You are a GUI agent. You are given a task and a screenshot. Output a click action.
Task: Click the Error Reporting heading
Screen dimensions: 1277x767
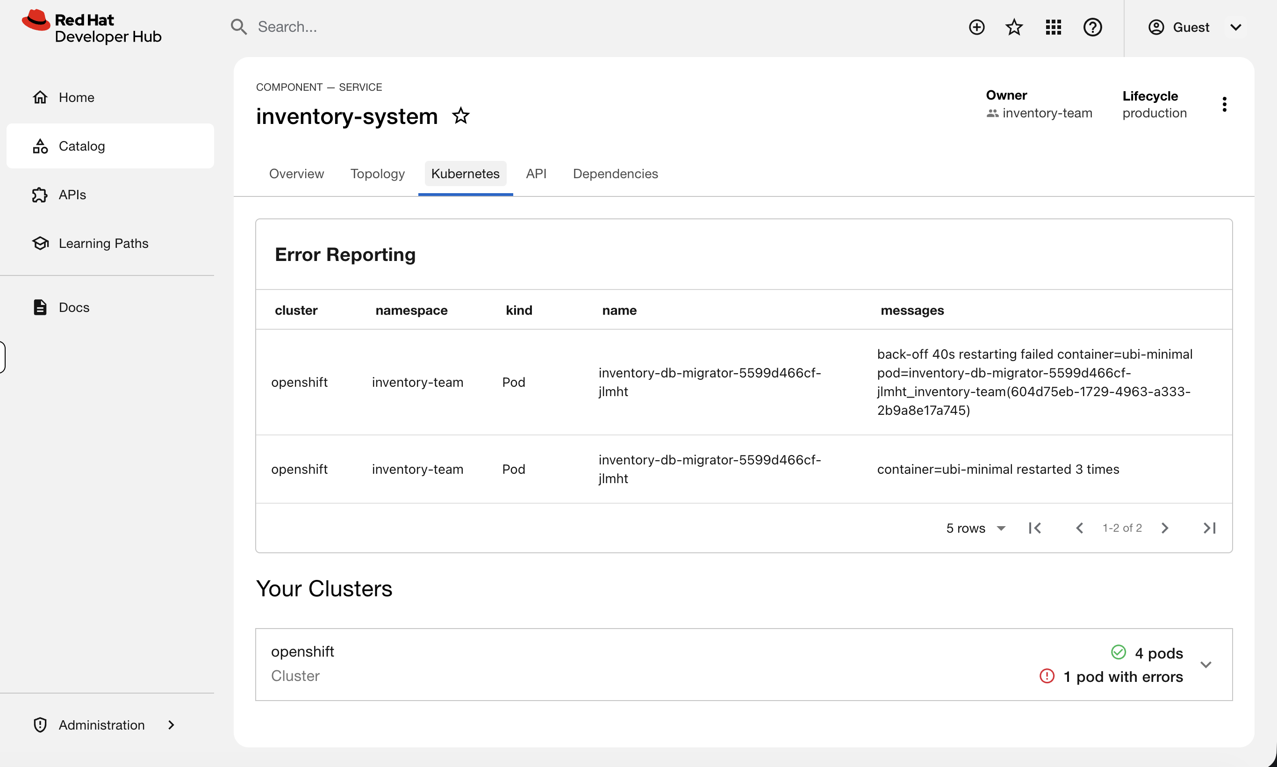345,254
